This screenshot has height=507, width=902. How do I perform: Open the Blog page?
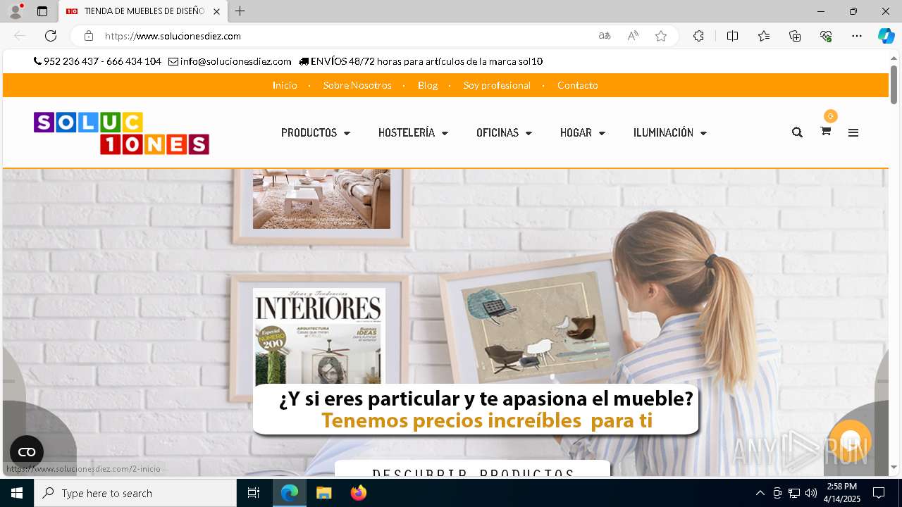(428, 85)
